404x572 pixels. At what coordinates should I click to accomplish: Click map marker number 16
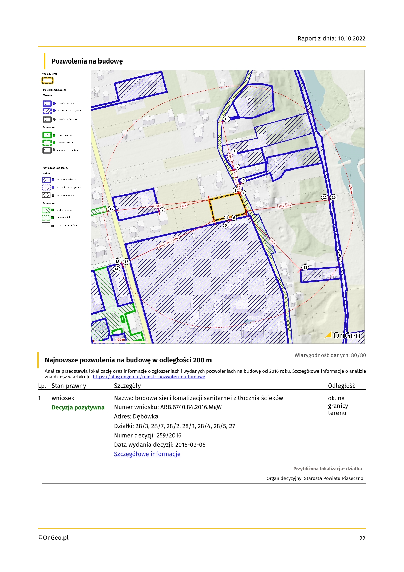[126, 261]
